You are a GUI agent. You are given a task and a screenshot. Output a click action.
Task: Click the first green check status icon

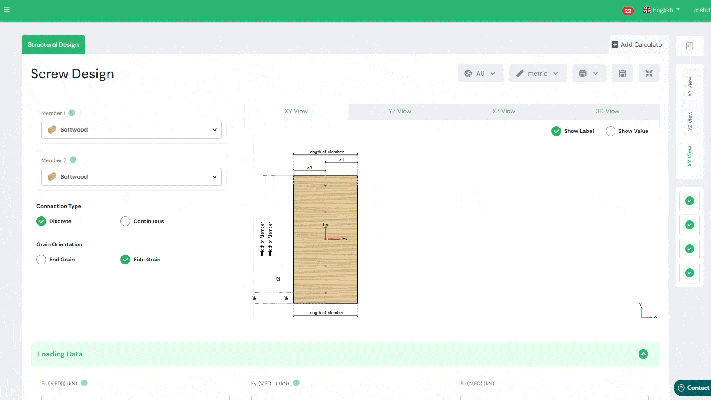pyautogui.click(x=689, y=201)
